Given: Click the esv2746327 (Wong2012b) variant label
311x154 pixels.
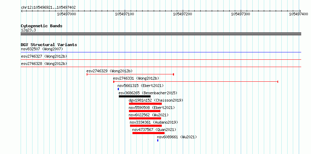Looking at the screenshot, I should point(44,56).
